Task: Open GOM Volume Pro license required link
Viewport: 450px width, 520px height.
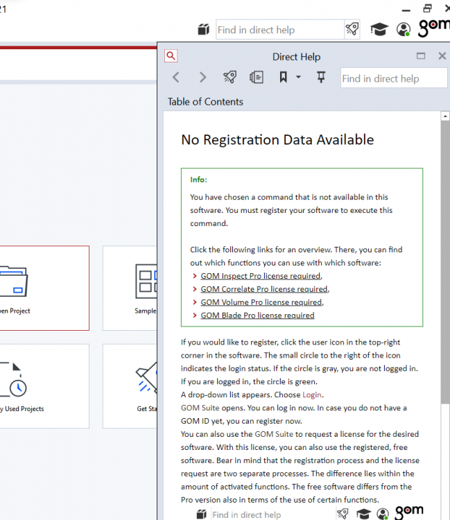Action: (261, 302)
